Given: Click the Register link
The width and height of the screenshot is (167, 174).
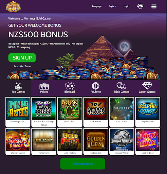Looking at the screenshot, I should pyautogui.click(x=113, y=6).
